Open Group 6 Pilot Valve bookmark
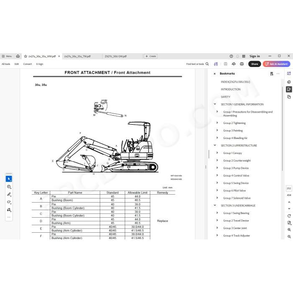The image size is (293, 293). point(234,190)
